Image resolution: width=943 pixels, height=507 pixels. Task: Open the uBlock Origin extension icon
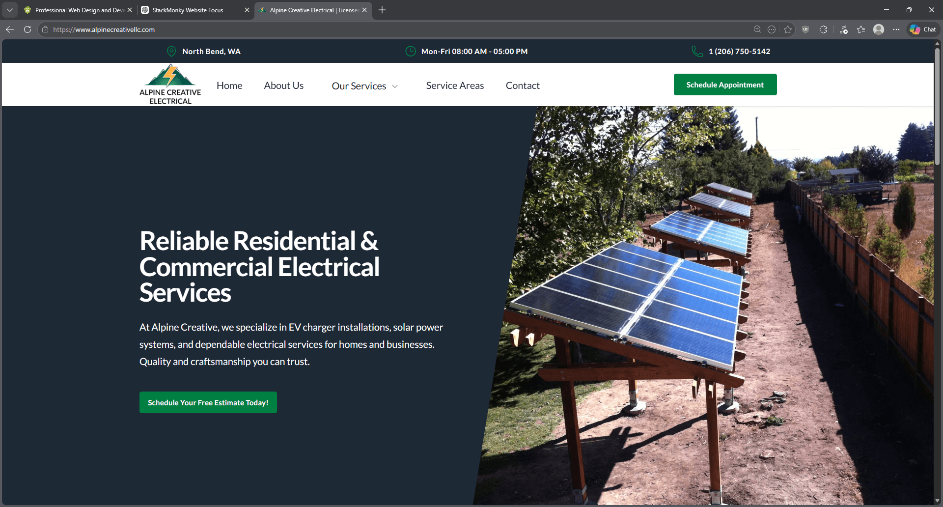804,29
